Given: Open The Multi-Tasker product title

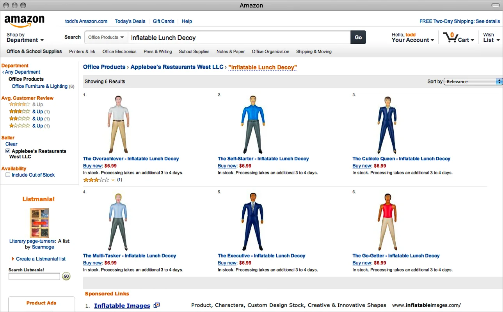Looking at the screenshot, I should click(x=130, y=256).
